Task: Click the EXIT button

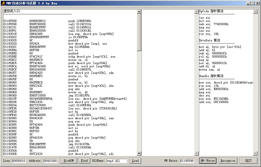Action: [x=248, y=161]
